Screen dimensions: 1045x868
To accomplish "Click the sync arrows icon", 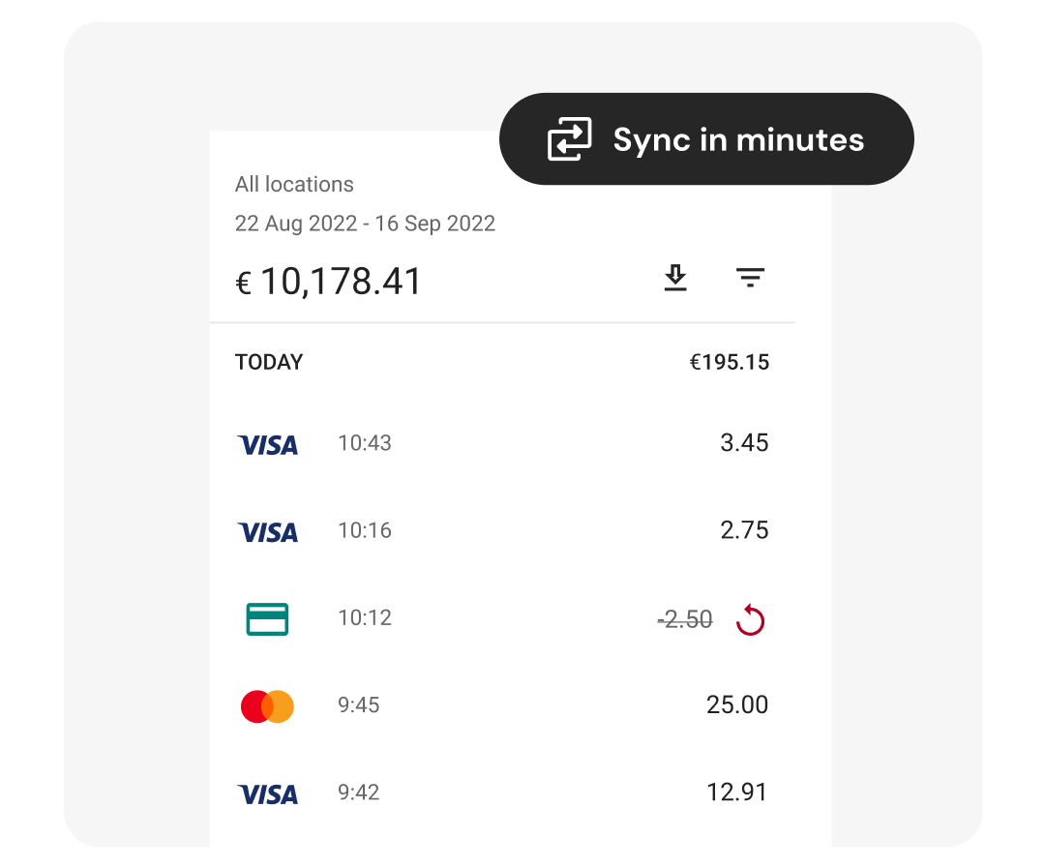I will tap(570, 138).
